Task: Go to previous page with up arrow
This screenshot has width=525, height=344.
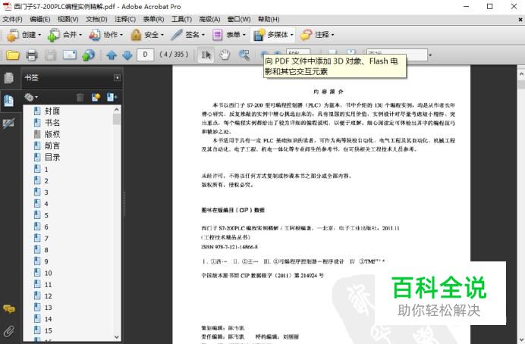Action: (x=112, y=55)
